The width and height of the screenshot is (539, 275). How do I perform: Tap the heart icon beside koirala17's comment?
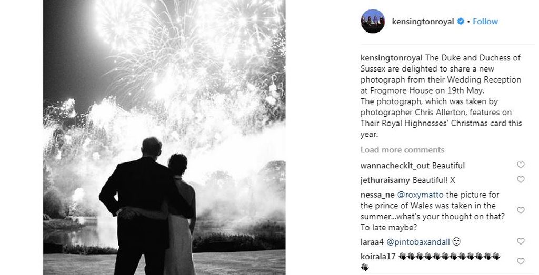tap(521, 261)
